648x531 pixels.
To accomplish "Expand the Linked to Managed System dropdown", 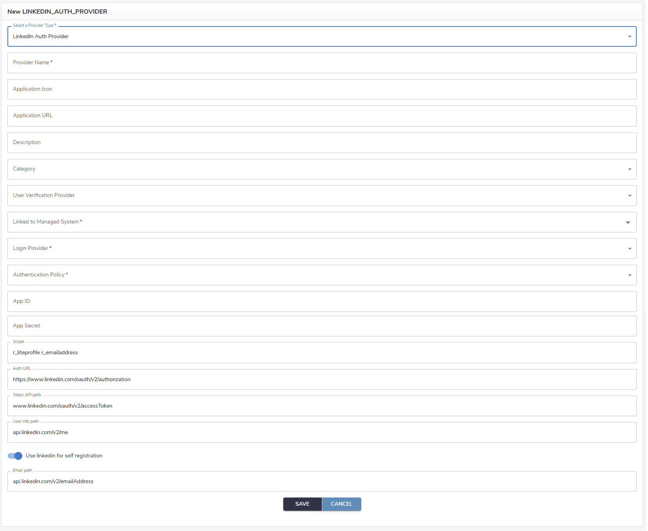I will pyautogui.click(x=321, y=222).
